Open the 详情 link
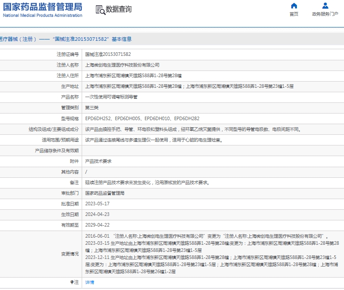Screen dimensions: 344x290 (90, 282)
